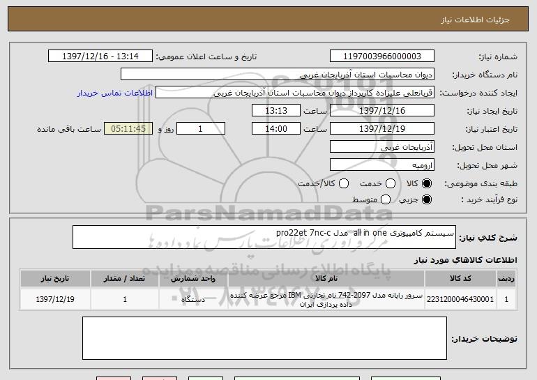Click the general description field 'pro22et 7nc-c'
Viewport: 537px width, 380px height.
click(264, 237)
